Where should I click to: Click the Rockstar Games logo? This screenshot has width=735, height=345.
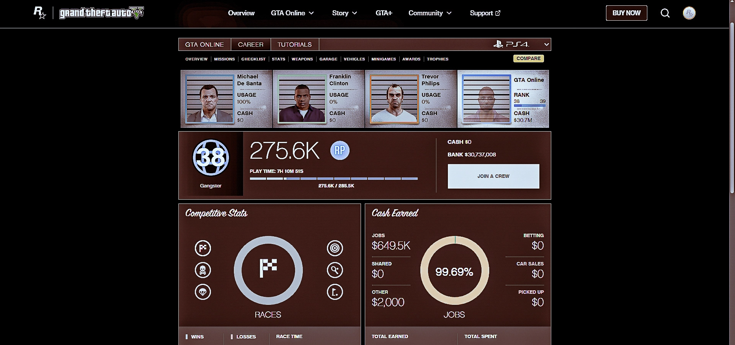pyautogui.click(x=40, y=13)
